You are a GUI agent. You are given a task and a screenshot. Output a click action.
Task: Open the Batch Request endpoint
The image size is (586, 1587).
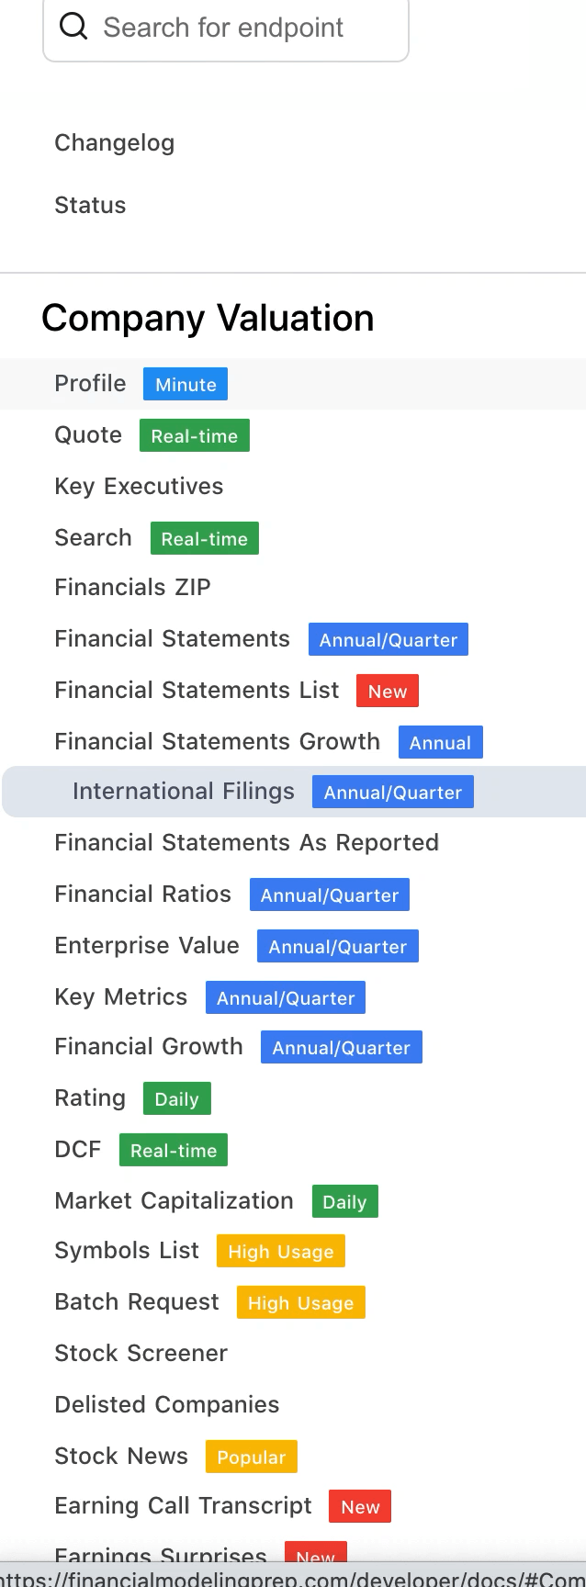(x=136, y=1301)
